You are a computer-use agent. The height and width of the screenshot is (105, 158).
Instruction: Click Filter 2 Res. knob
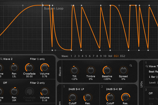click(125, 97)
